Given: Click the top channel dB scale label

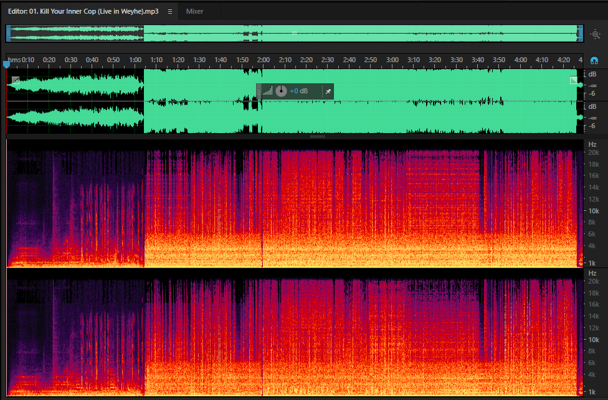Looking at the screenshot, I should (592, 75).
